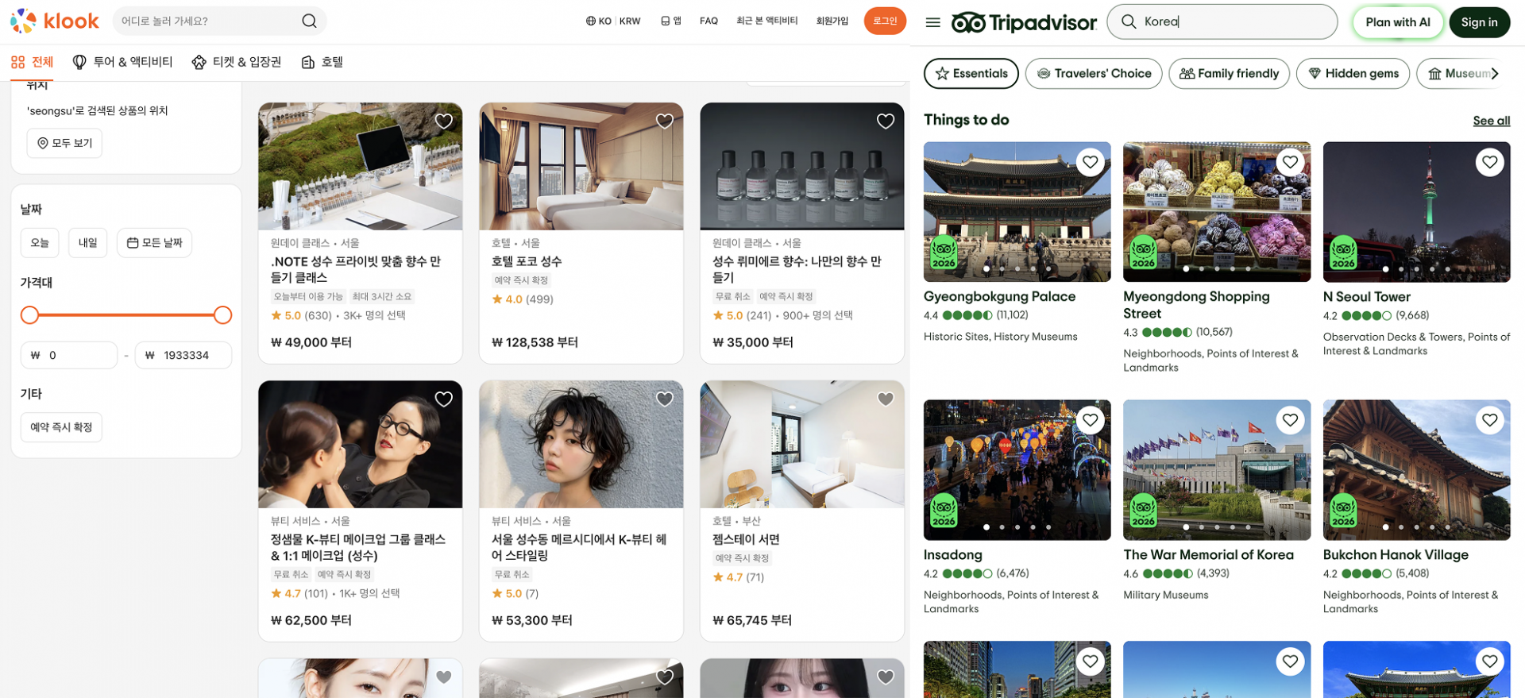Select the Hidden gems filter chip
The width and height of the screenshot is (1525, 698).
pos(1353,74)
